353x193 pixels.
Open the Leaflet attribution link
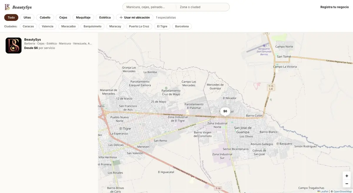[323, 191]
